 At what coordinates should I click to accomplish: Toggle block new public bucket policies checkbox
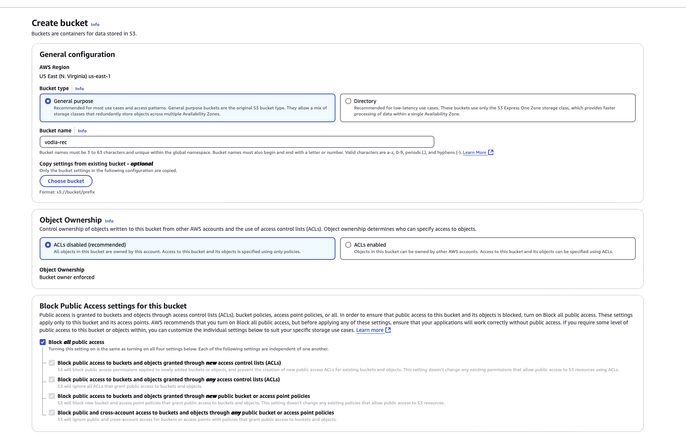point(52,396)
